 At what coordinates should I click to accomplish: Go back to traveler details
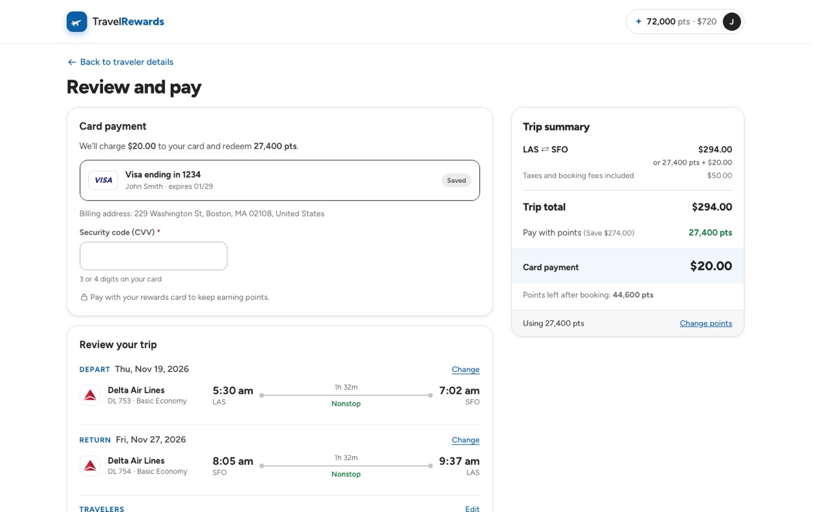click(120, 62)
